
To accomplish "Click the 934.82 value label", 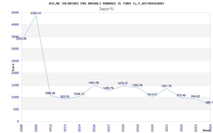I will 196,97.
